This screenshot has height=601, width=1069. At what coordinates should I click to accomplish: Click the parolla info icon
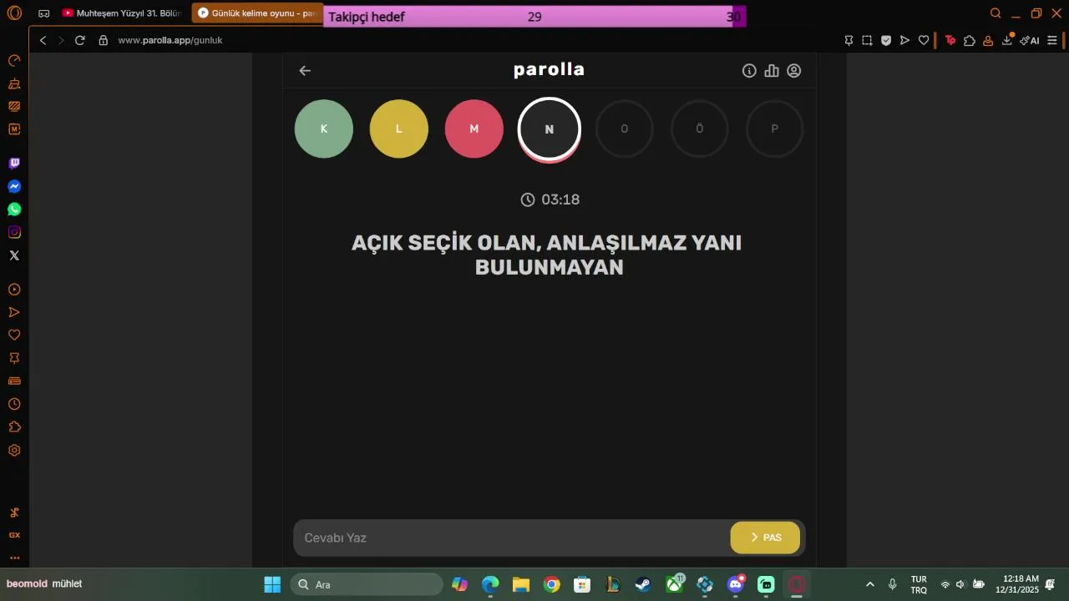click(x=749, y=71)
